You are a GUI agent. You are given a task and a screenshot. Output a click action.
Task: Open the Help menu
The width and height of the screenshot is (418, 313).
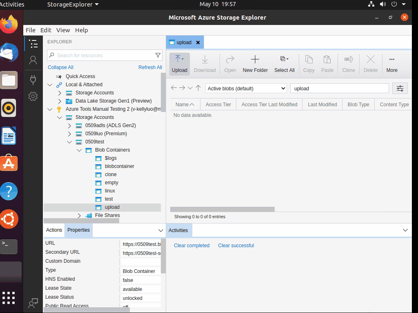(82, 30)
